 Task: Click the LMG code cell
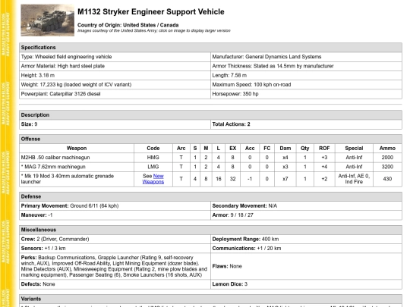coord(153,167)
